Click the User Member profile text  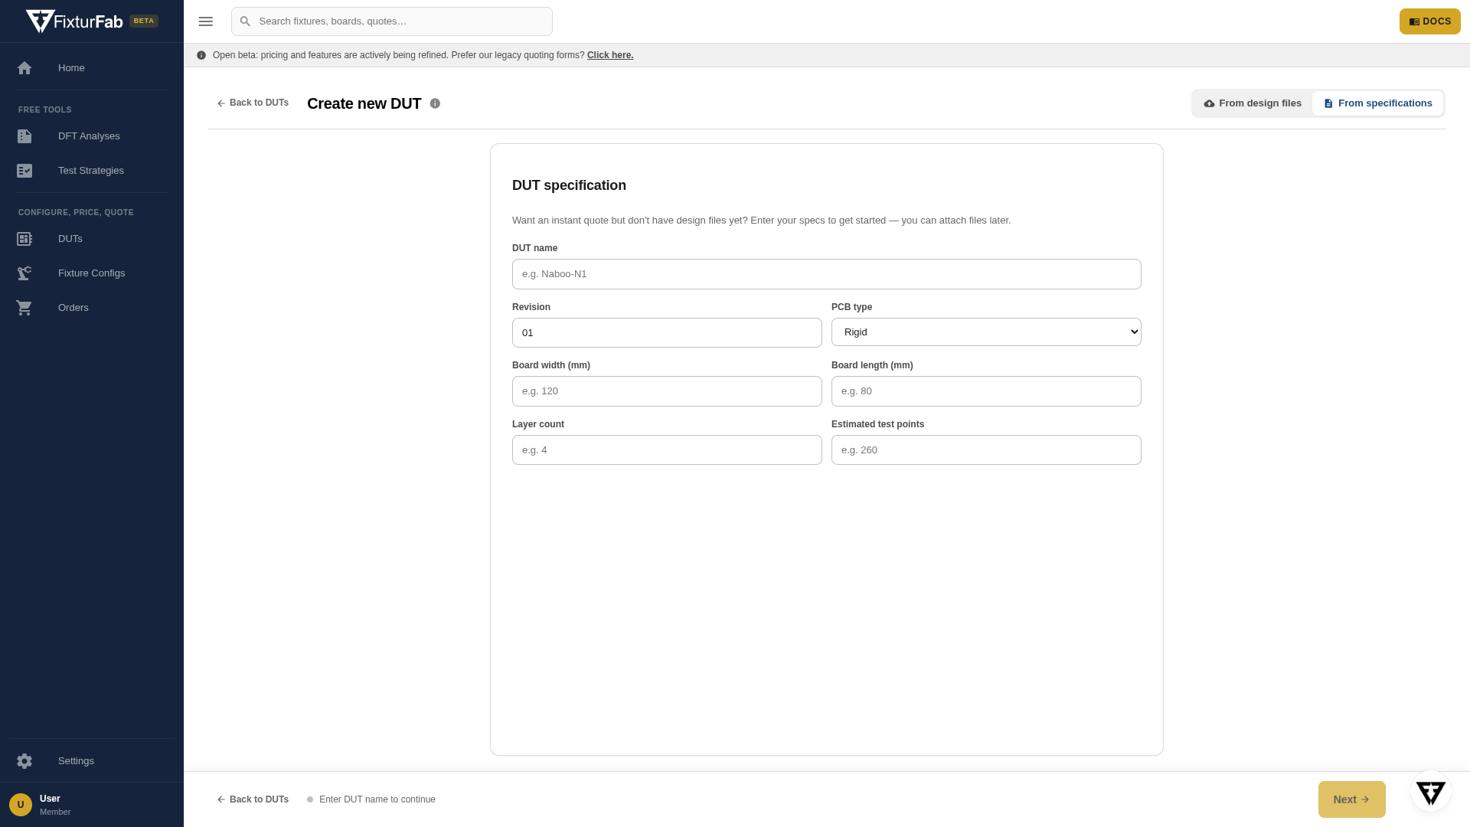click(x=55, y=805)
